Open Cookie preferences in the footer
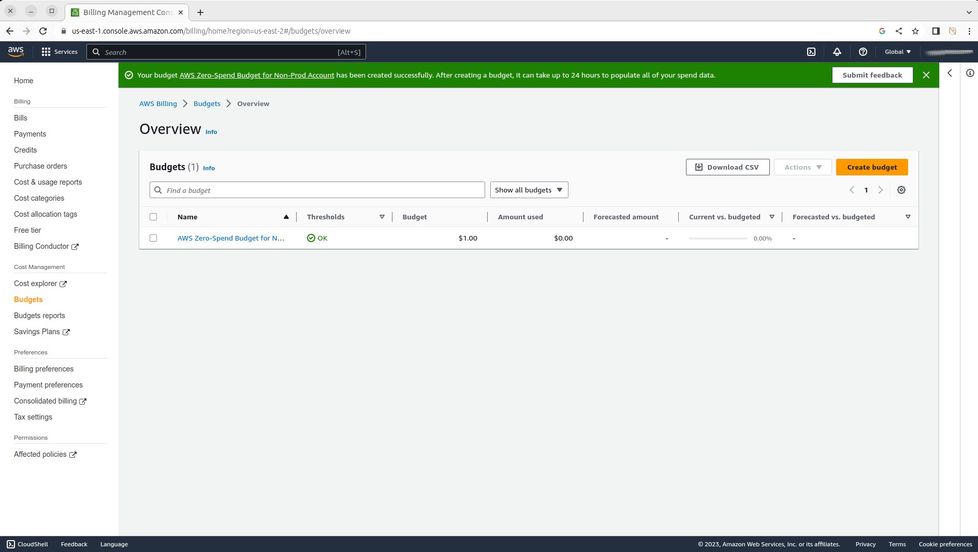978x552 pixels. coord(945,544)
